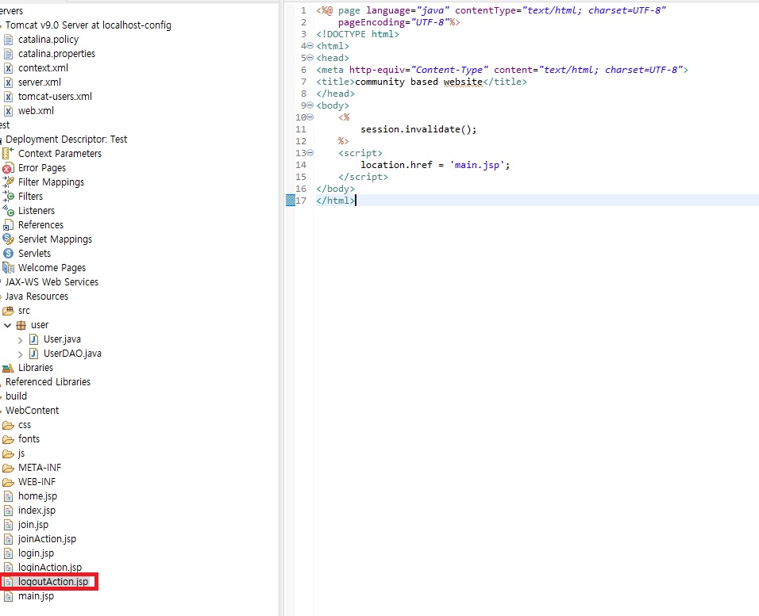Click the server.xml XML file icon
759x616 pixels.
(x=8, y=82)
